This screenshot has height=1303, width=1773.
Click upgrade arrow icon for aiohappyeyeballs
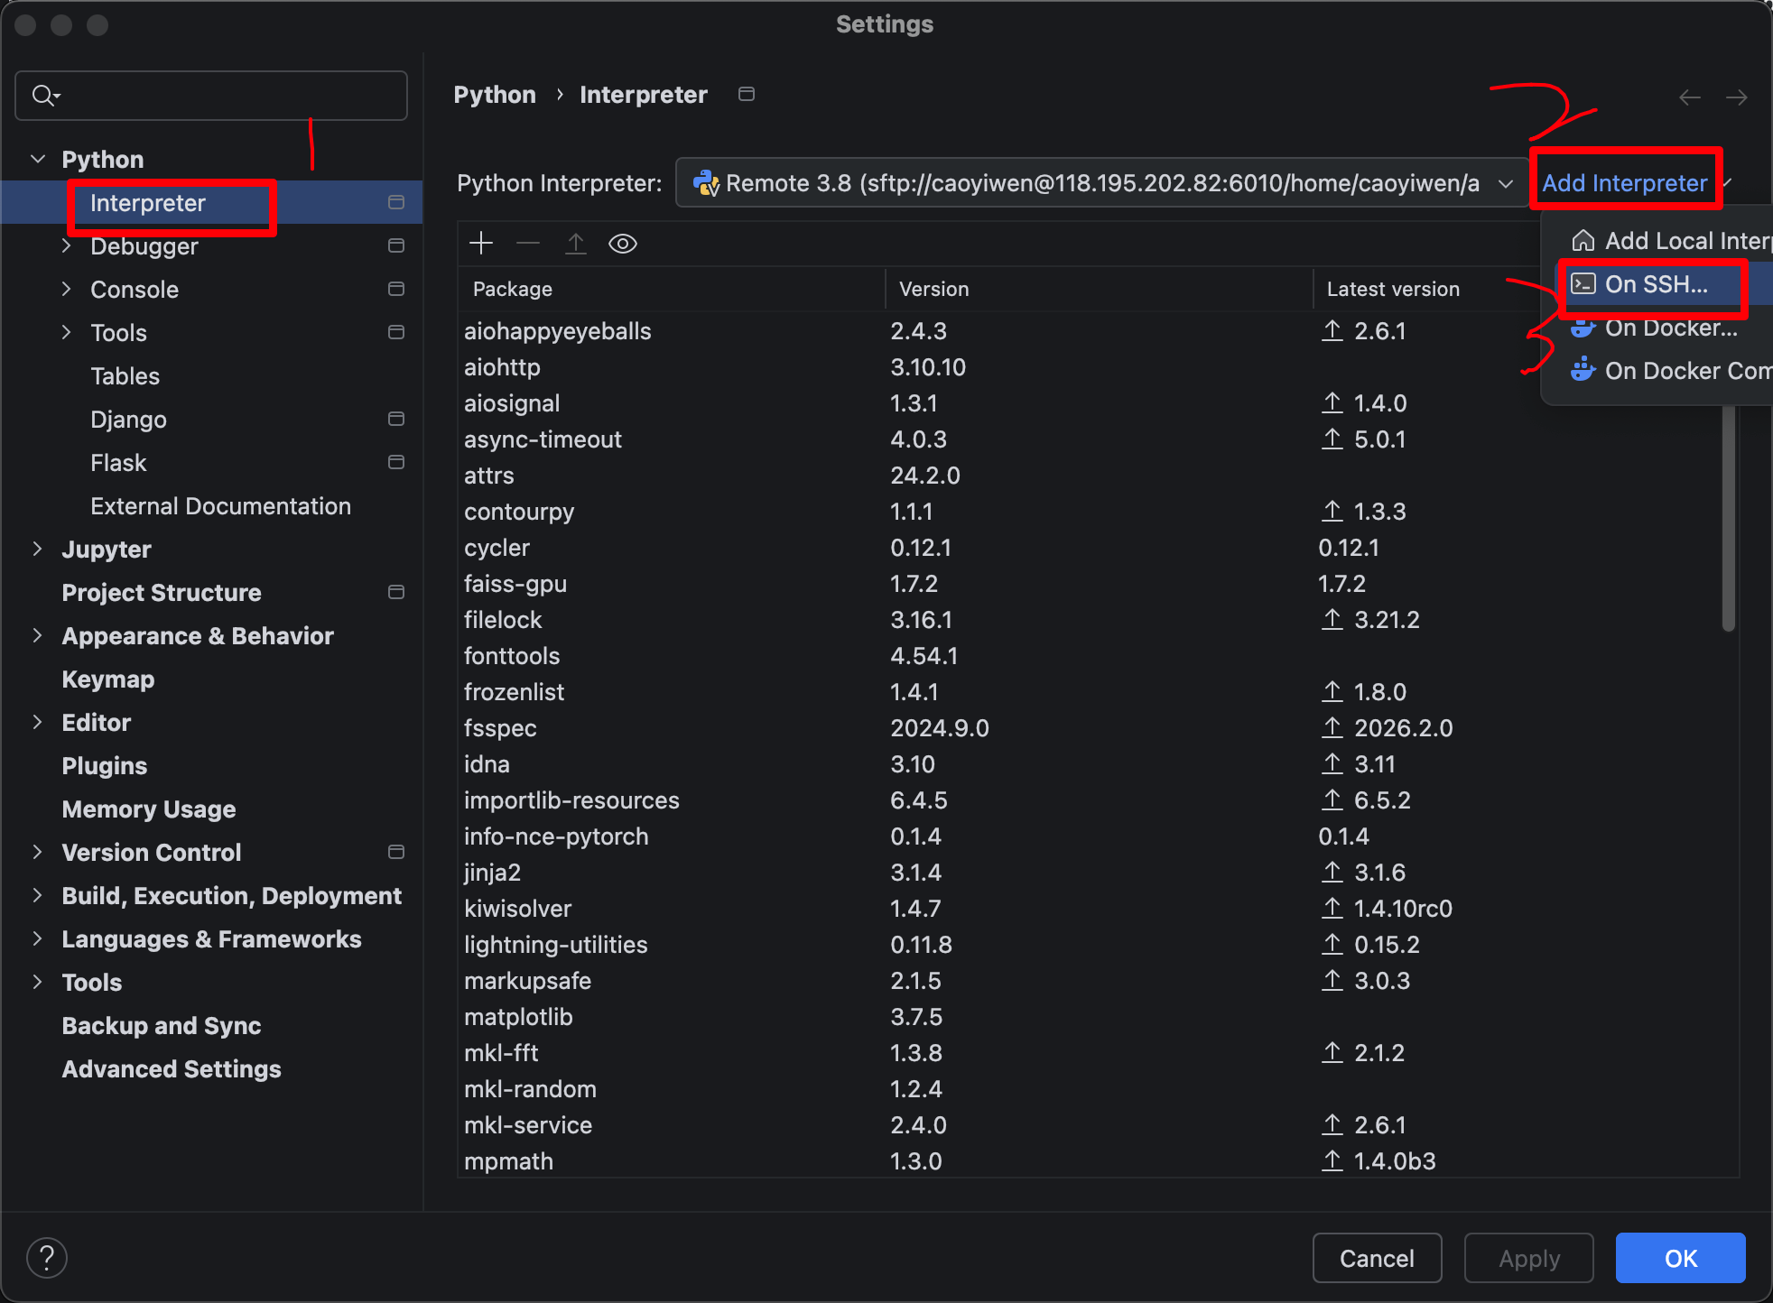[x=1332, y=330]
